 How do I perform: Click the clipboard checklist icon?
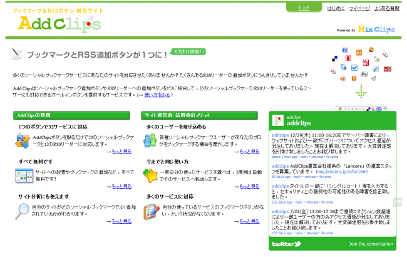pyautogui.click(x=151, y=212)
